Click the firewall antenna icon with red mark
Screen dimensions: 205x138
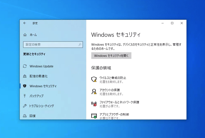pyautogui.click(x=94, y=104)
